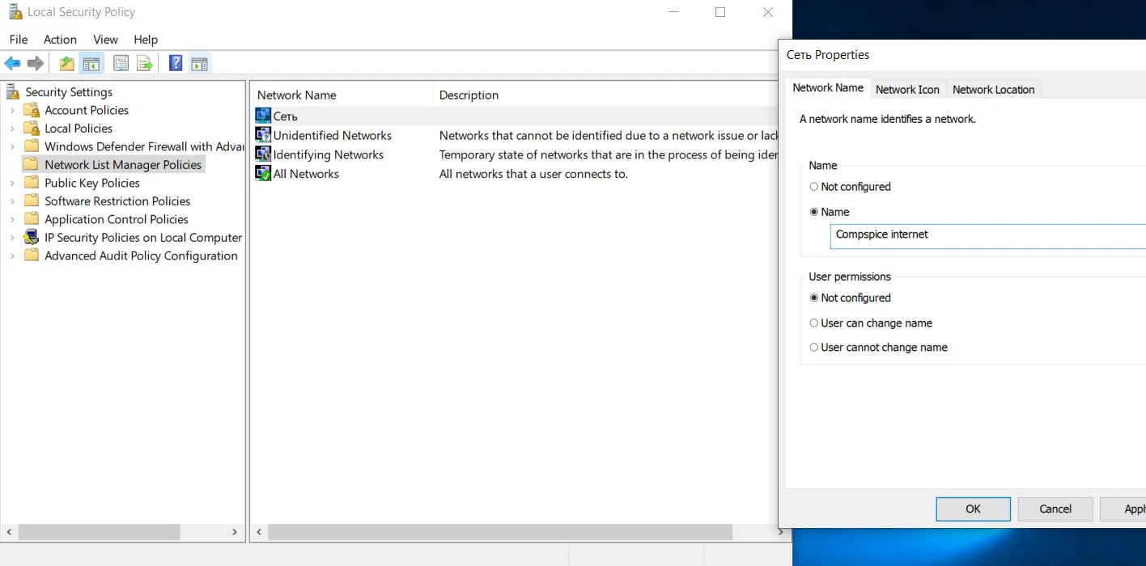1146x566 pixels.
Task: Select Name section's Not configured radio
Action: coord(814,187)
